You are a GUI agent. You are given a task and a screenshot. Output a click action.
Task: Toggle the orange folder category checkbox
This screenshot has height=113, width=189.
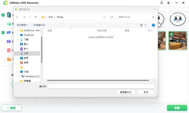[x=3, y=59]
